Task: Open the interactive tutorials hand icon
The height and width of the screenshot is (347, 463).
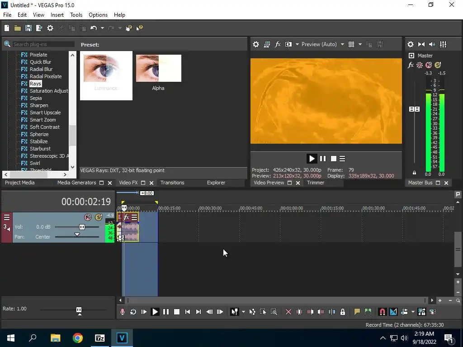Action: 129,28
